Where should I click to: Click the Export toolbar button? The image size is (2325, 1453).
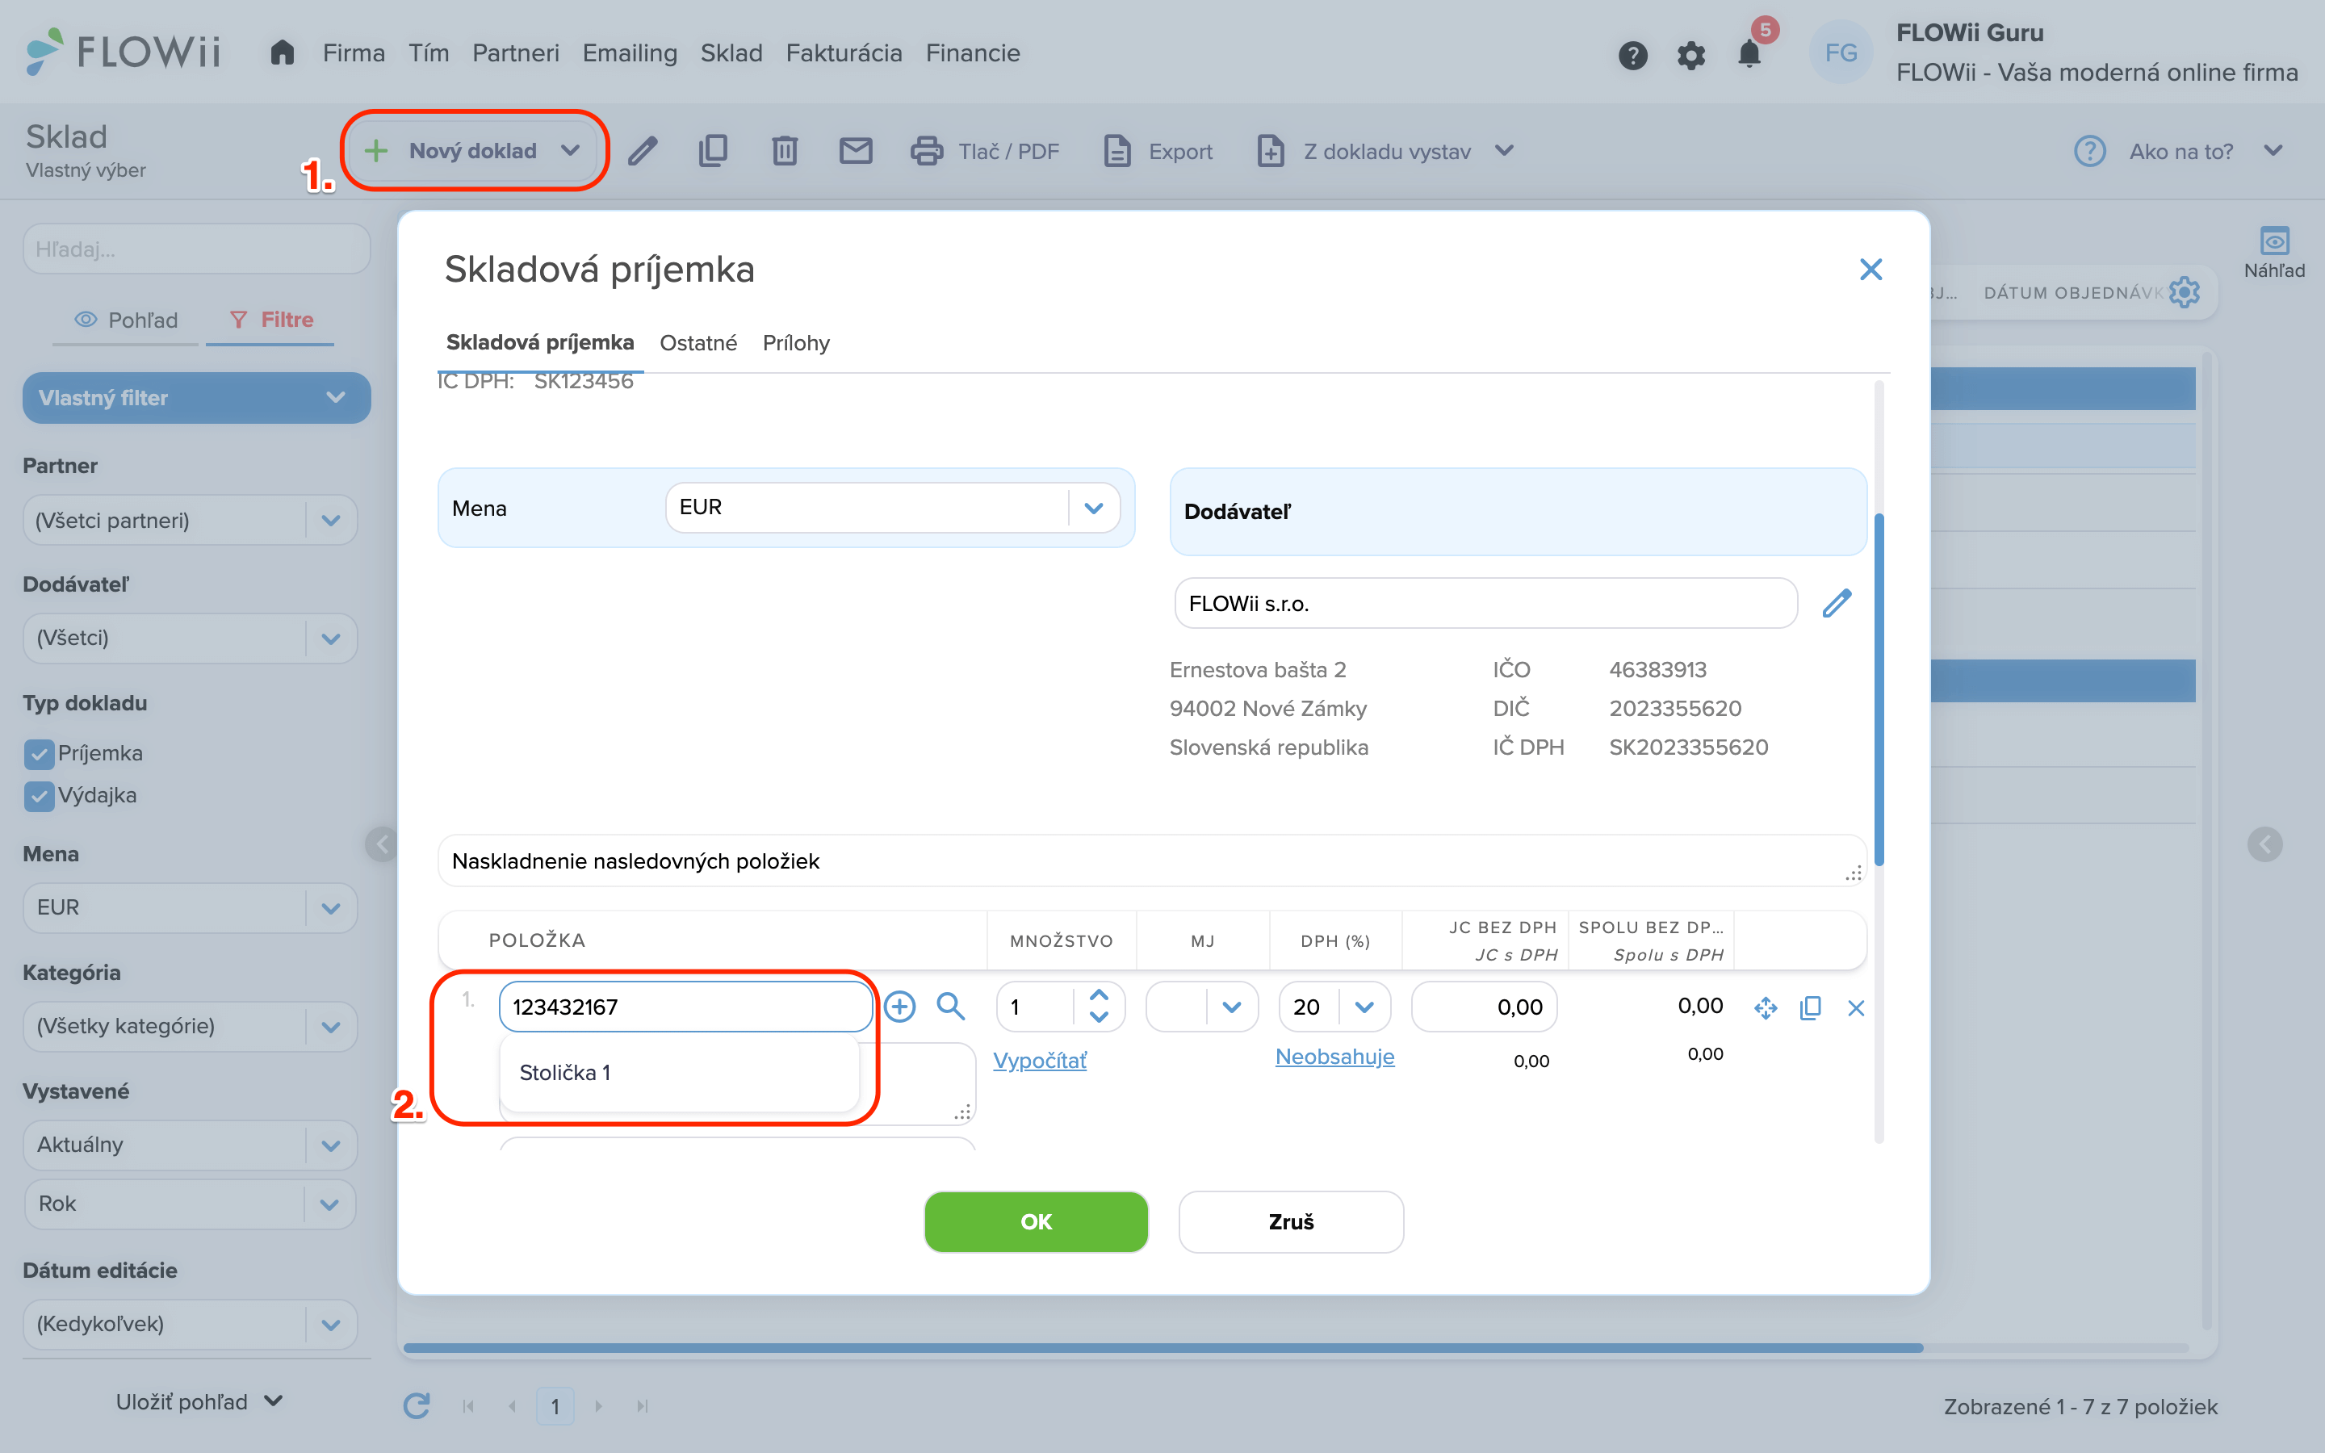click(x=1158, y=151)
